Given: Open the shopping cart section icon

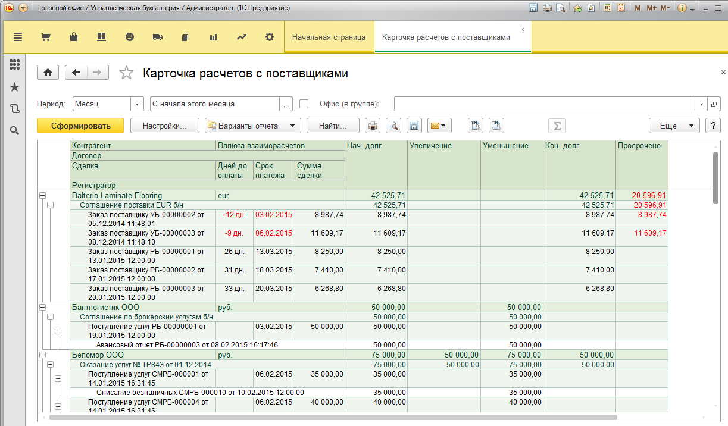Looking at the screenshot, I should tap(45, 37).
